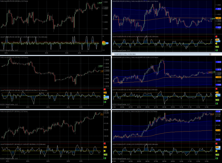Click dark green -1 marker in AUDJPY 5 Min ZeroFX panel

coord(217,158)
